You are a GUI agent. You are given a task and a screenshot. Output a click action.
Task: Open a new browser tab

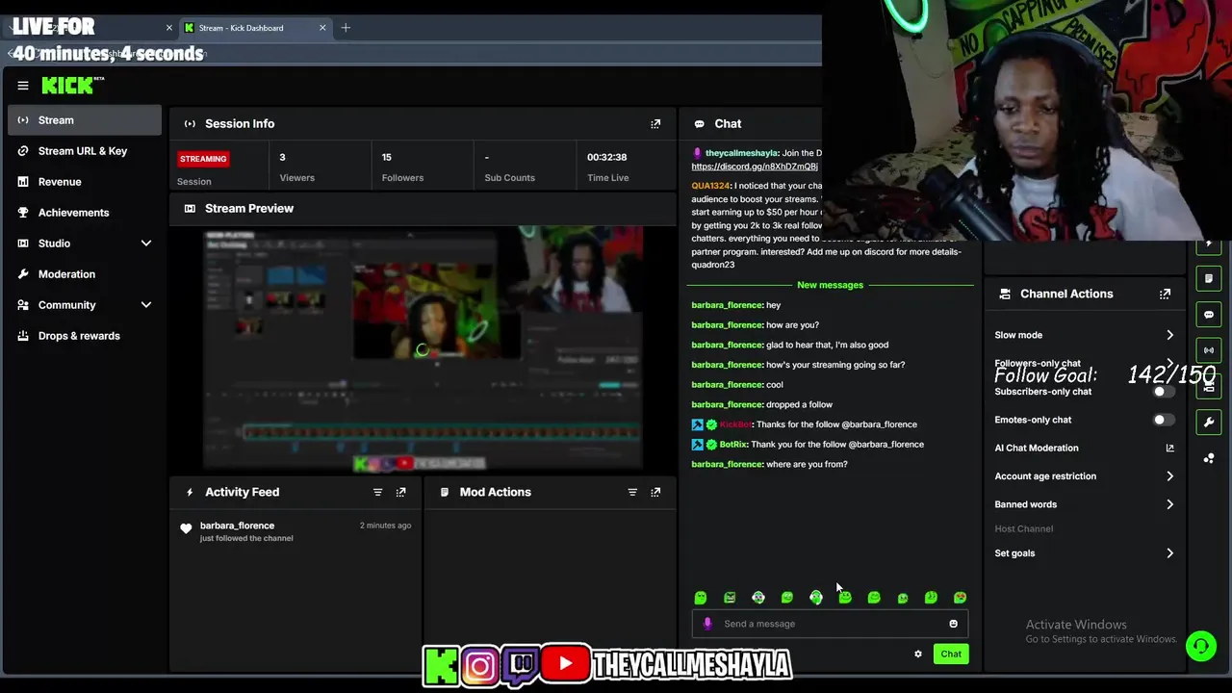346,28
